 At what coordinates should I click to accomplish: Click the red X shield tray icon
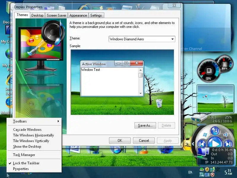tap(212, 175)
